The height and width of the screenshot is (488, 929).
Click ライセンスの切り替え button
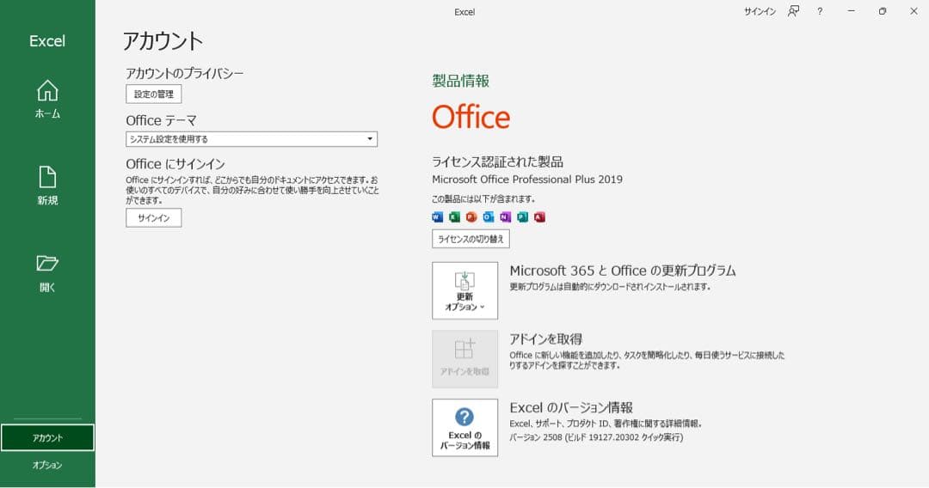[x=471, y=239]
